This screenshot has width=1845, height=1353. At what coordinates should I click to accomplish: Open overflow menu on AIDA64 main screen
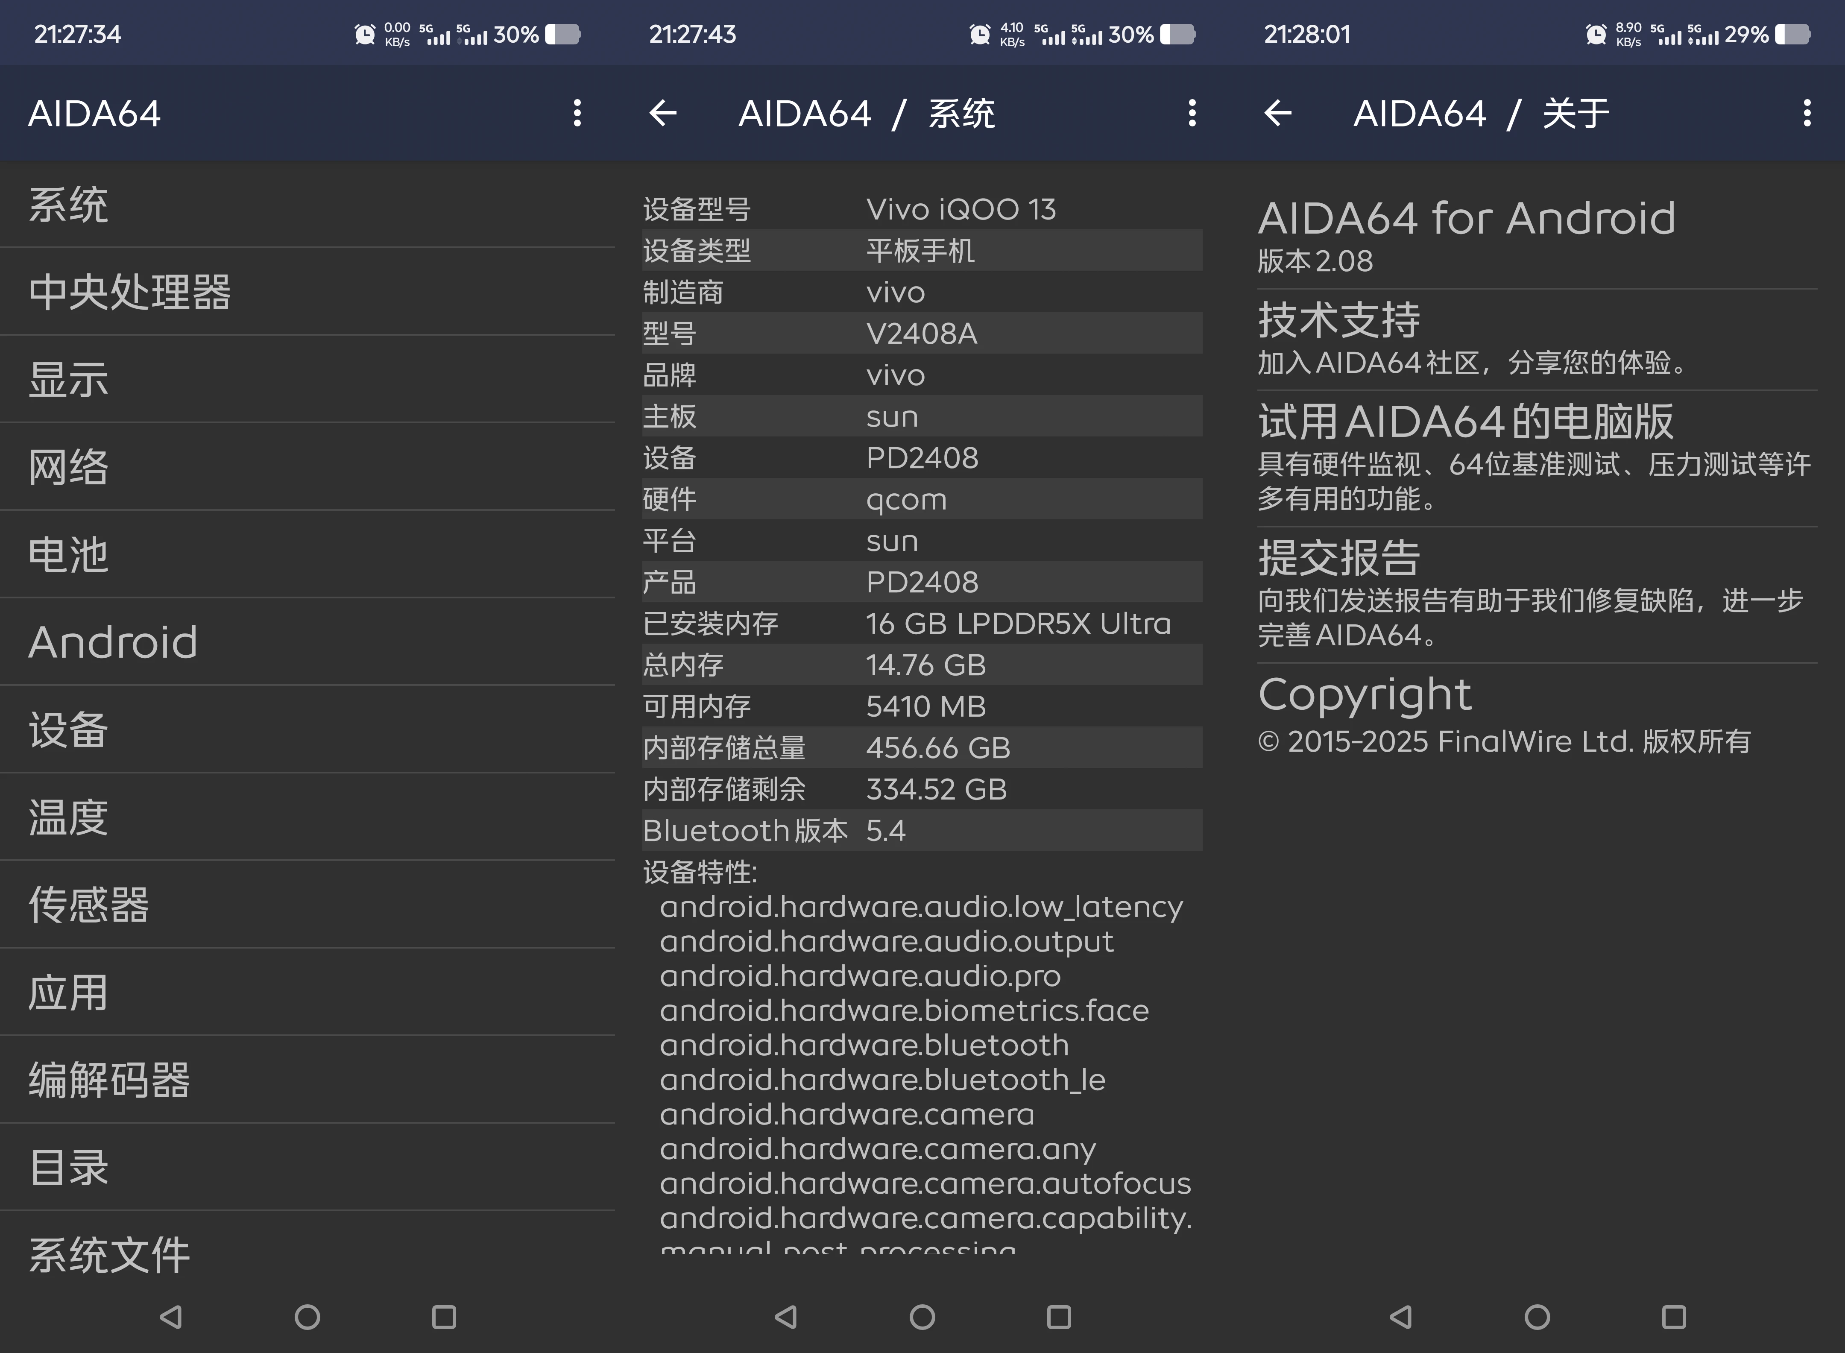tap(577, 113)
